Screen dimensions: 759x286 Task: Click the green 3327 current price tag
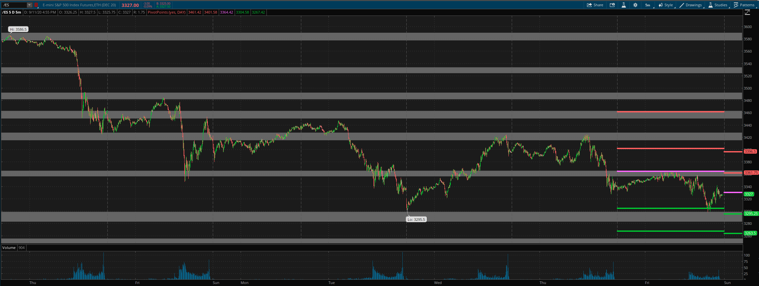[x=749, y=194]
